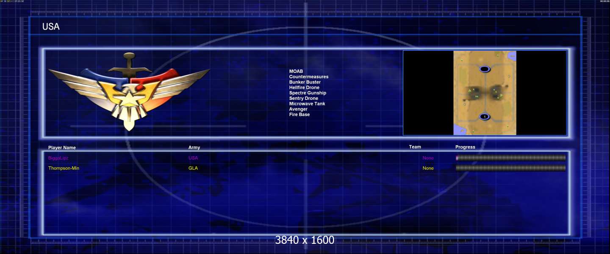Click the GLA army of Thompson-Min

[x=193, y=168]
